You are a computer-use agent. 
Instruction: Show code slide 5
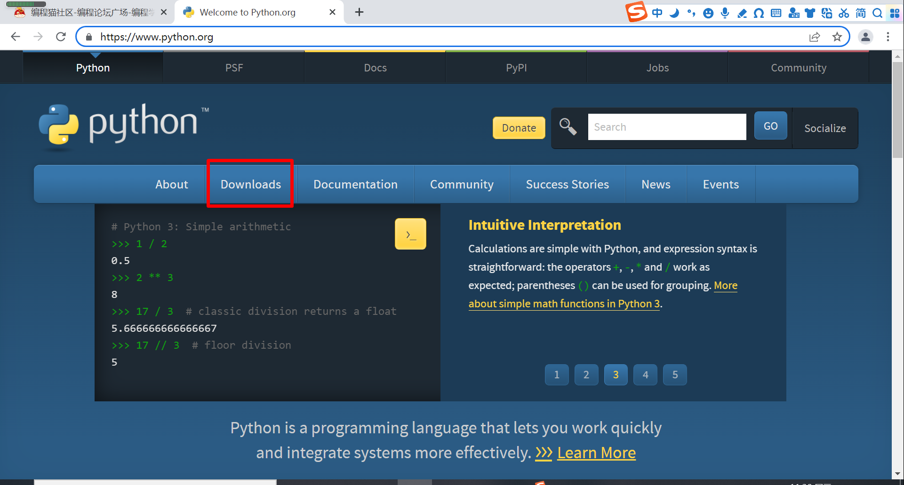click(675, 375)
